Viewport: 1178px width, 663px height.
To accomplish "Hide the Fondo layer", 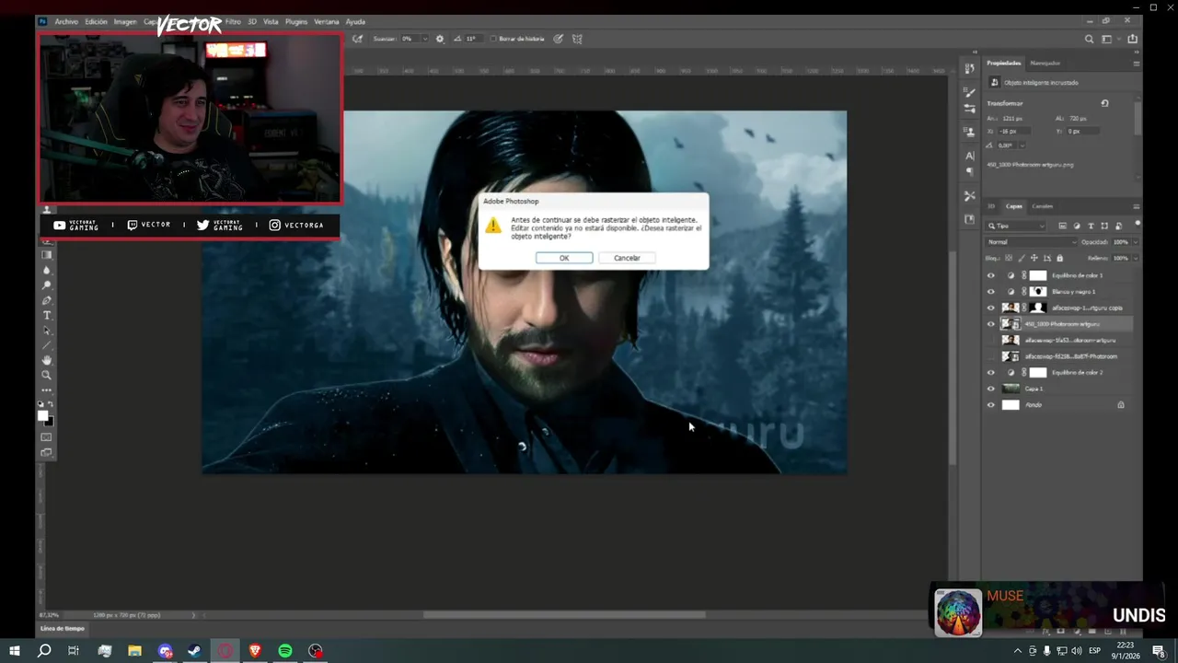I will 990,405.
